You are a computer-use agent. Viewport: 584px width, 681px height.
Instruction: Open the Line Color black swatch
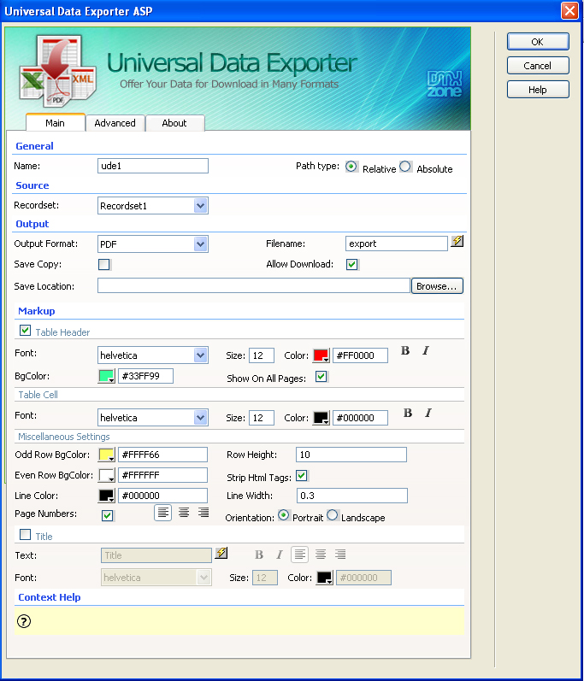pos(107,496)
